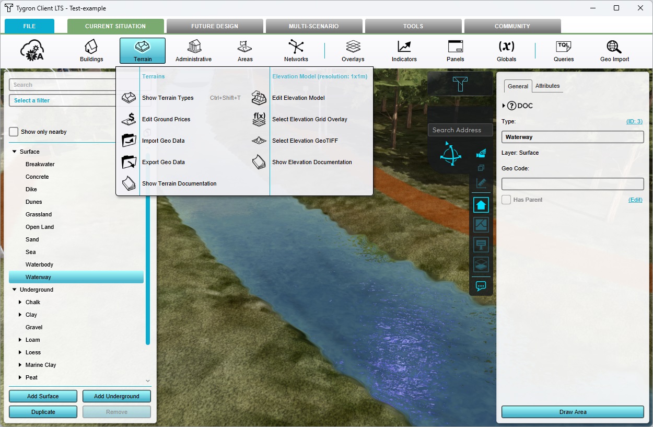Open the Overlays icon

(x=353, y=51)
